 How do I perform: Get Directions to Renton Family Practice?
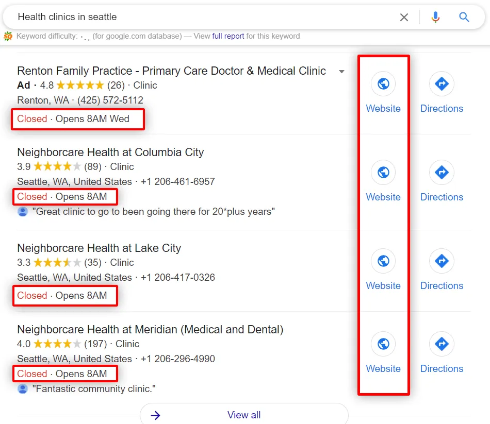point(442,84)
